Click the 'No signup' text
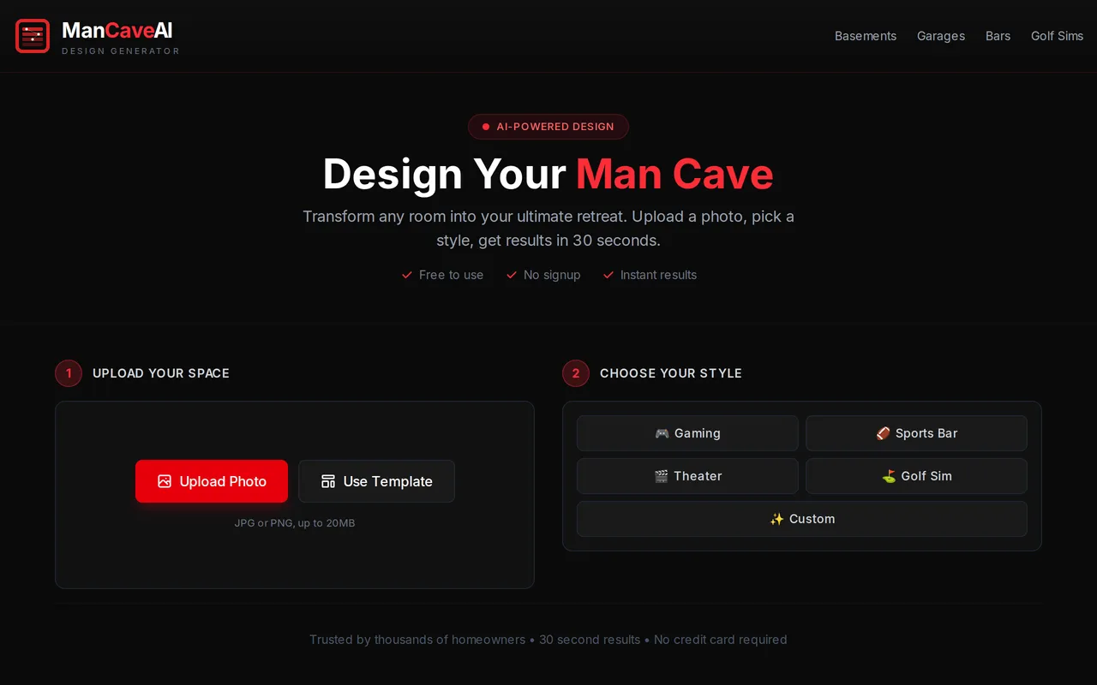 pos(552,275)
